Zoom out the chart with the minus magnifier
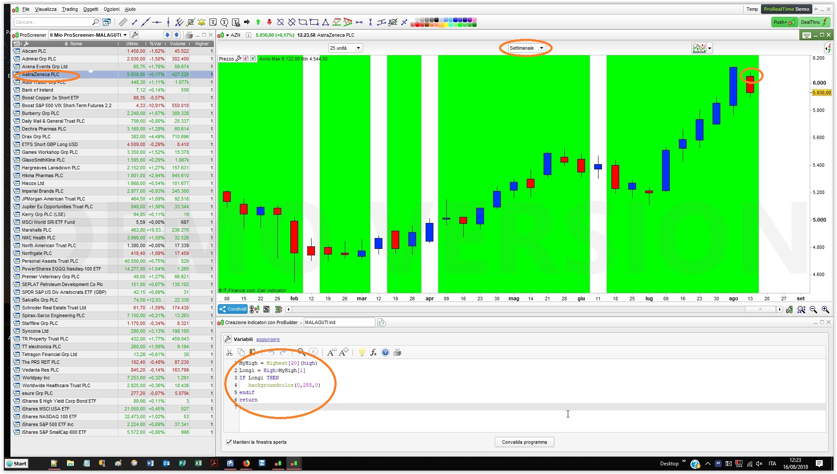The width and height of the screenshot is (837, 474). click(x=813, y=309)
